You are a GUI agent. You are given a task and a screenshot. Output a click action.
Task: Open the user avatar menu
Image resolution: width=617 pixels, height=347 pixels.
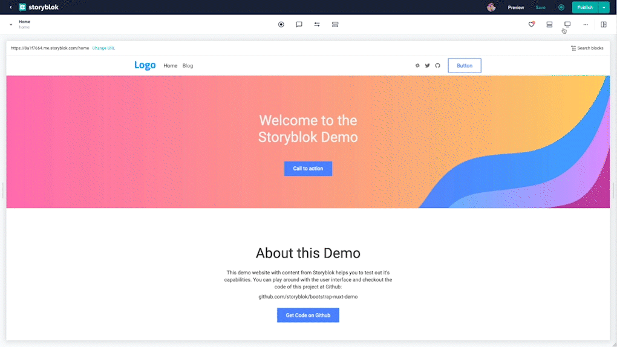491,7
